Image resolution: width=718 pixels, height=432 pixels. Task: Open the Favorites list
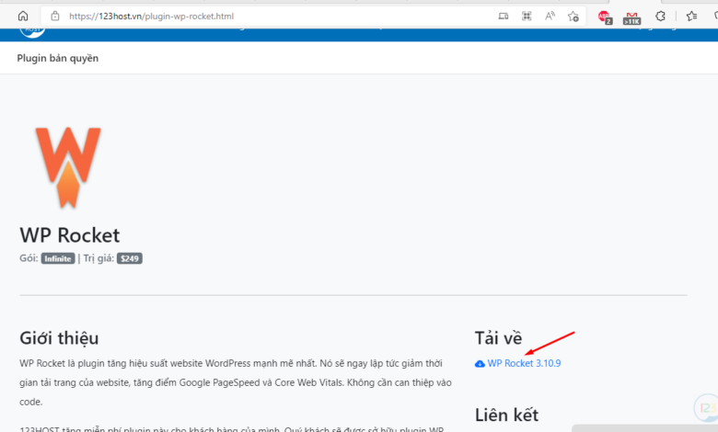(691, 17)
